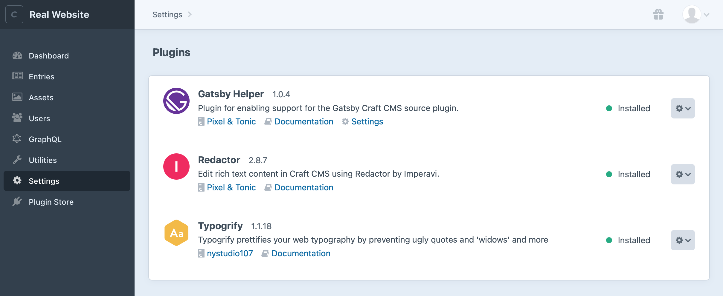Click the Real Website site logo
The height and width of the screenshot is (296, 723).
[x=14, y=14]
